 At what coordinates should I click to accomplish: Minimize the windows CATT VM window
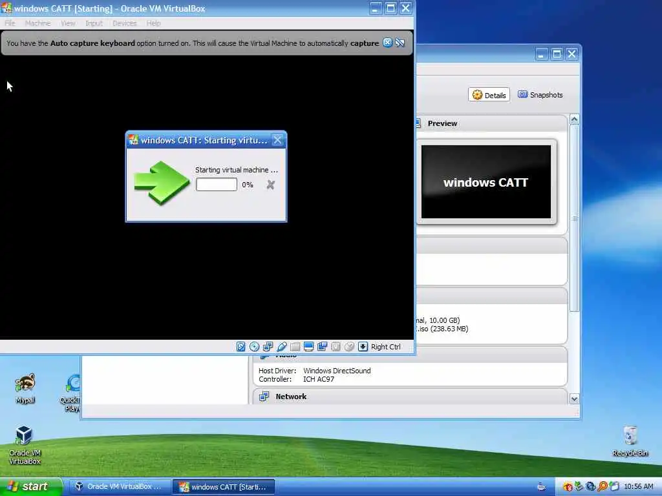tap(375, 8)
